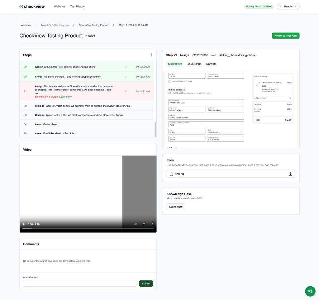Image resolution: width=319 pixels, height=300 pixels.
Task: Click the 09:13:25 AM timestamp
Action: point(143,77)
